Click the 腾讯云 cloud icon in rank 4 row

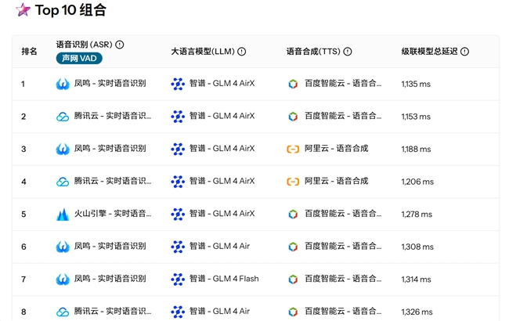[x=63, y=182]
